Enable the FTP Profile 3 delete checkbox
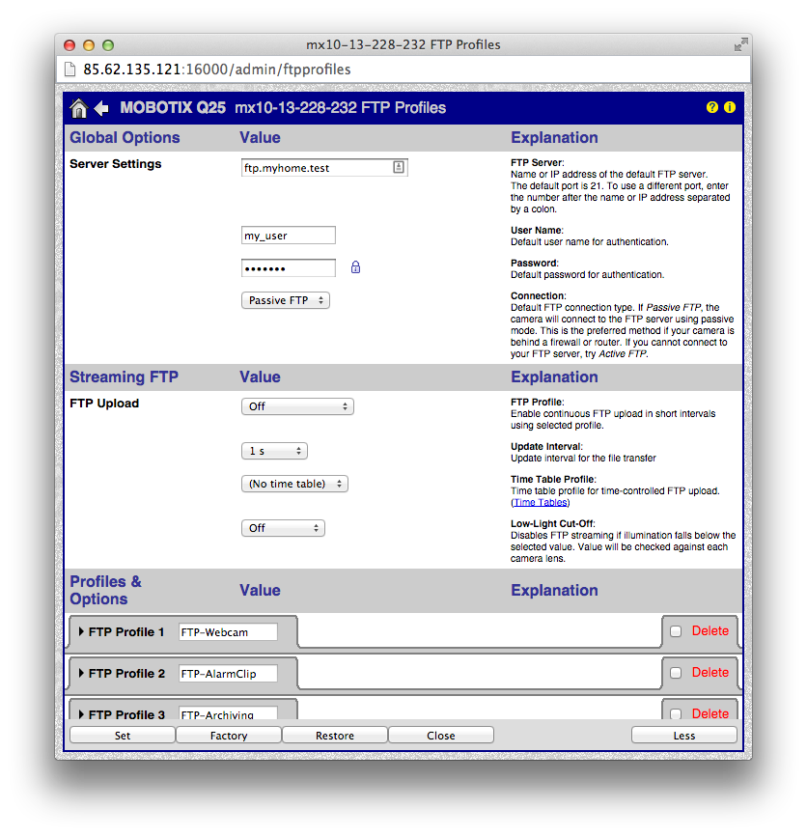The image size is (807, 836). pyautogui.click(x=676, y=714)
